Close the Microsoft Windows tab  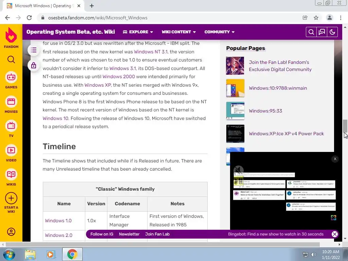(79, 6)
